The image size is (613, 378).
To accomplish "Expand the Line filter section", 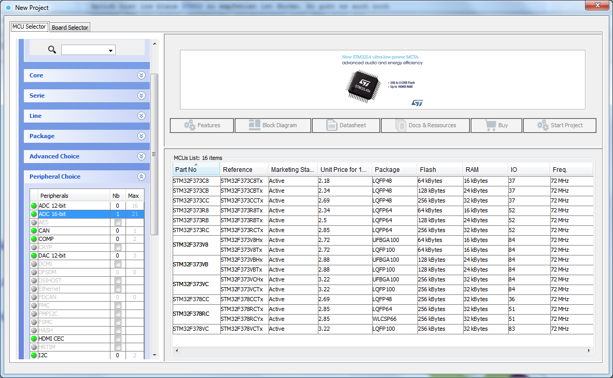I will [x=142, y=116].
